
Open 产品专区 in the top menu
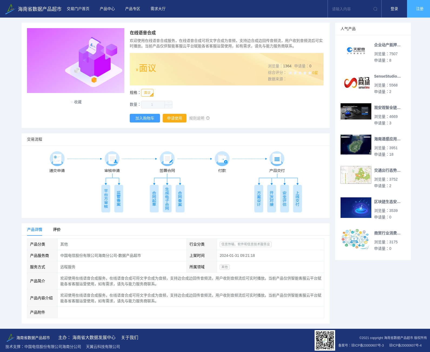pos(133,9)
